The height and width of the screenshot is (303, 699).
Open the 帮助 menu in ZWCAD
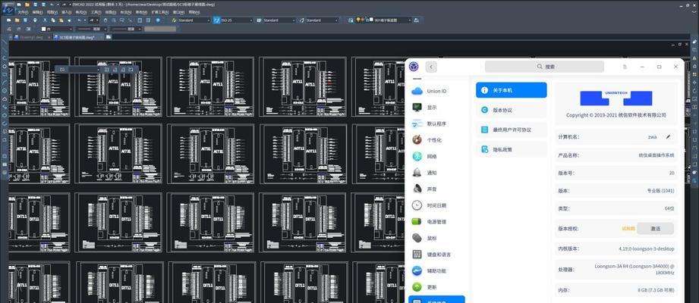194,12
